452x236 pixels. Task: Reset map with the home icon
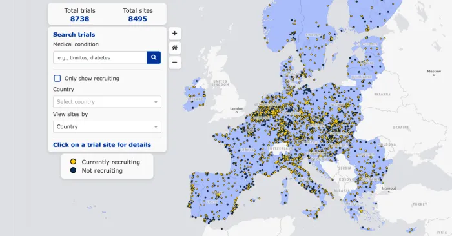coord(175,48)
